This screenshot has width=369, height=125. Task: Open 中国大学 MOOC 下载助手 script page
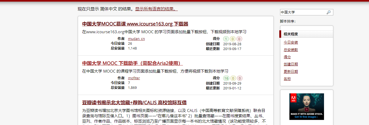tap(132, 63)
